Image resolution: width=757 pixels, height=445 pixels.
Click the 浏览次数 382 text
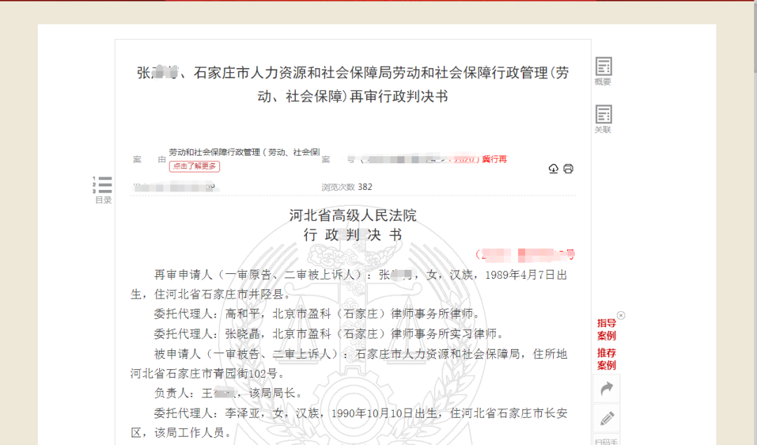[347, 187]
